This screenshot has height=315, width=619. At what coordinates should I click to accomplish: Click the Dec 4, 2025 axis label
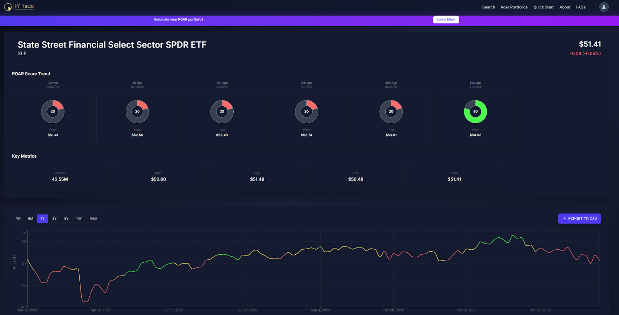pos(467,310)
